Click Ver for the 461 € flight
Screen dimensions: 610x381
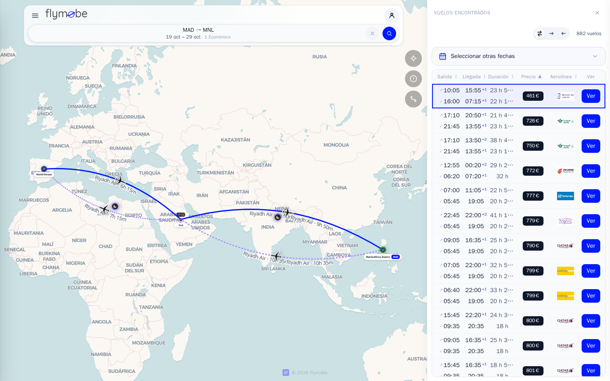tap(591, 96)
